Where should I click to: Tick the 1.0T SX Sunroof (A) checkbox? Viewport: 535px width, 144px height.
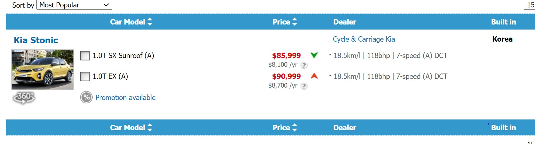pos(85,56)
